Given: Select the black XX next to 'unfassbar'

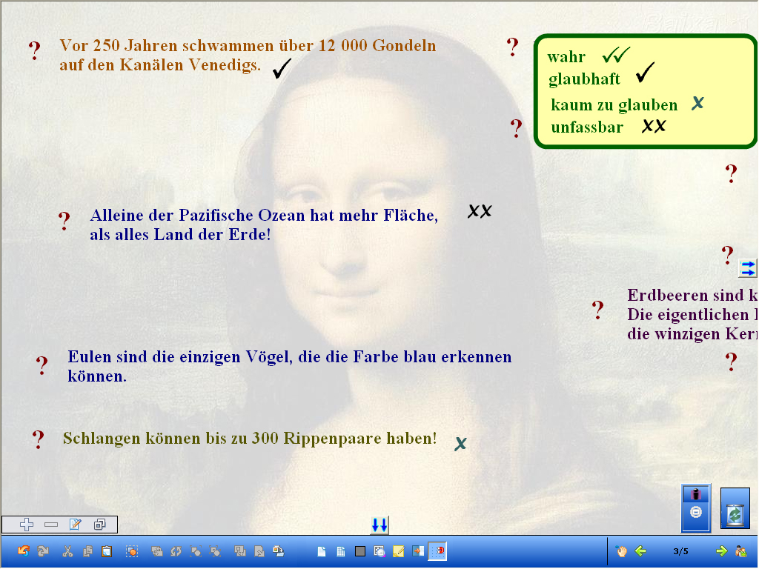Looking at the screenshot, I should point(654,126).
